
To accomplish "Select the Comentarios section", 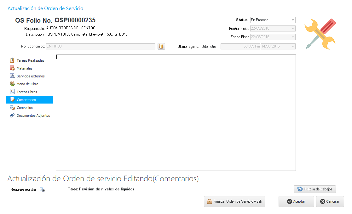I will pyautogui.click(x=26, y=100).
